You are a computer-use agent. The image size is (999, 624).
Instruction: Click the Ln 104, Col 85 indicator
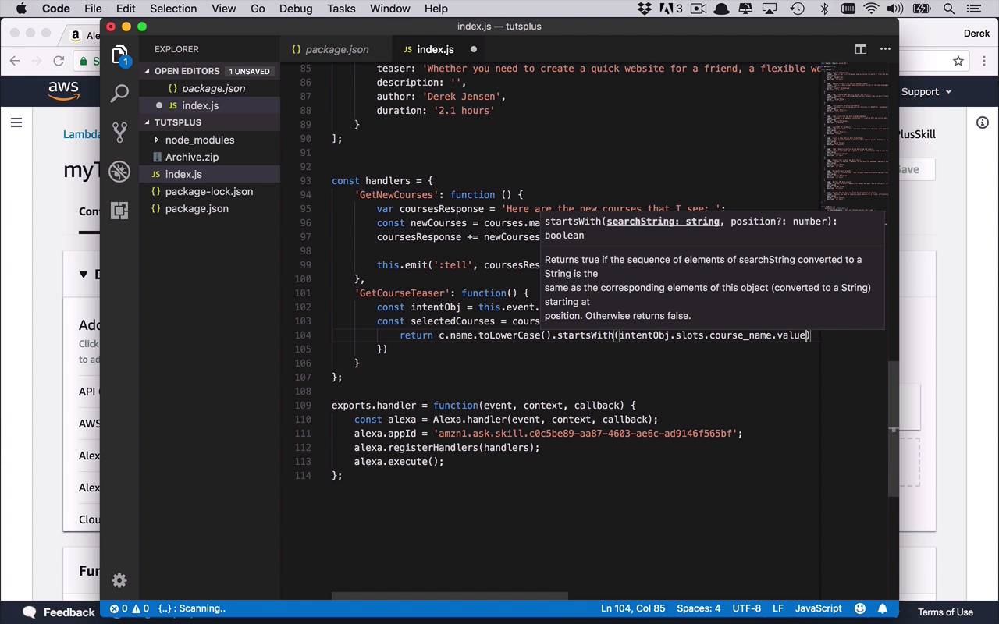pyautogui.click(x=632, y=608)
